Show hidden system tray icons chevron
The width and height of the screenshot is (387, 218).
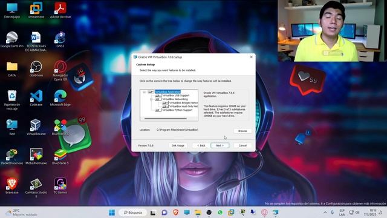[x=325, y=213]
